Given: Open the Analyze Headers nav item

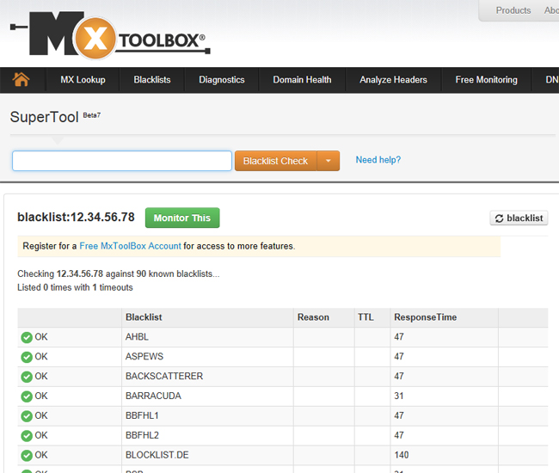Looking at the screenshot, I should [393, 79].
